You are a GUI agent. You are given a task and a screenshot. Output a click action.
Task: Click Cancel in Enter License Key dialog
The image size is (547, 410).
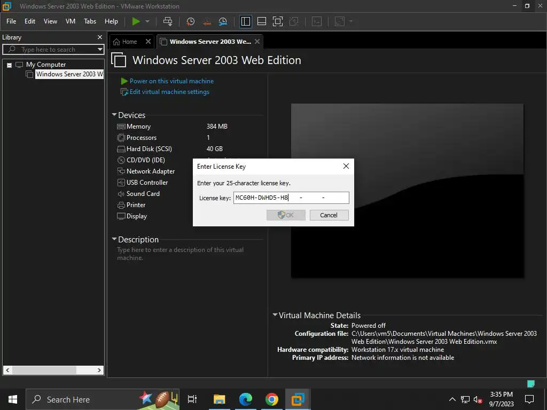tap(329, 215)
